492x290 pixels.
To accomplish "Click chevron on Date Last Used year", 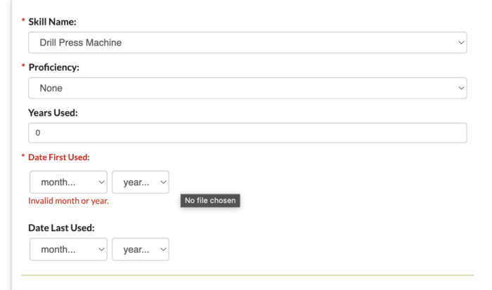I will pos(163,249).
